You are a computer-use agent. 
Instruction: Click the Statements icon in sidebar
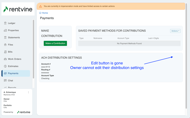point(5,38)
